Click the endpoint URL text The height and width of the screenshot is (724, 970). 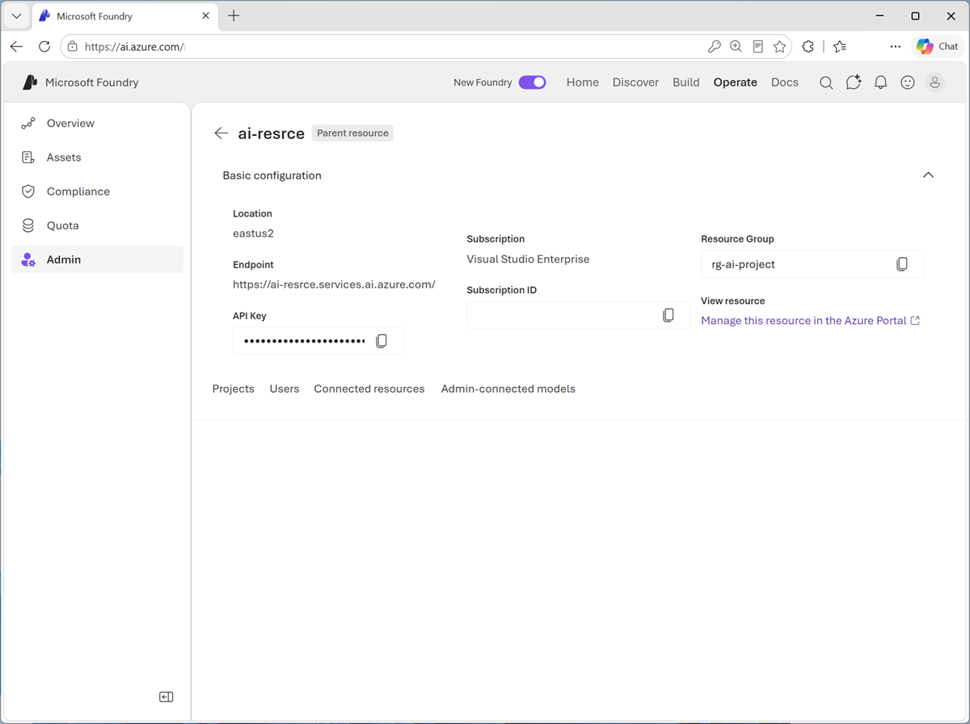pyautogui.click(x=334, y=284)
